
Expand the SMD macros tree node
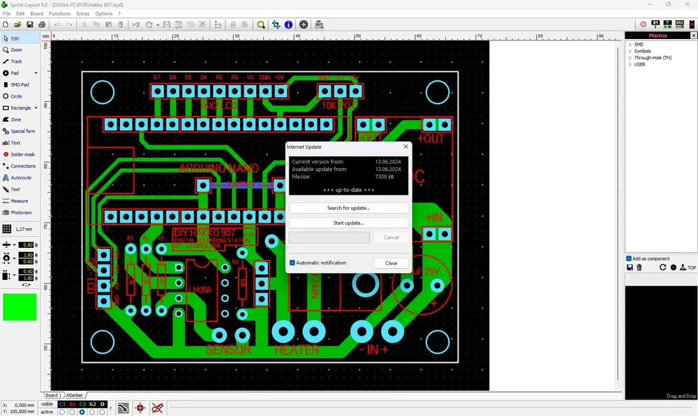pyautogui.click(x=630, y=45)
